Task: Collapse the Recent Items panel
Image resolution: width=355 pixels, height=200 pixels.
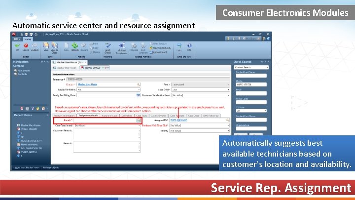Action: (47, 115)
